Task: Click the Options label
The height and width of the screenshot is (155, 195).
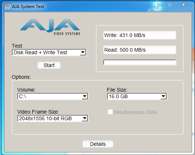Action: 21,77
